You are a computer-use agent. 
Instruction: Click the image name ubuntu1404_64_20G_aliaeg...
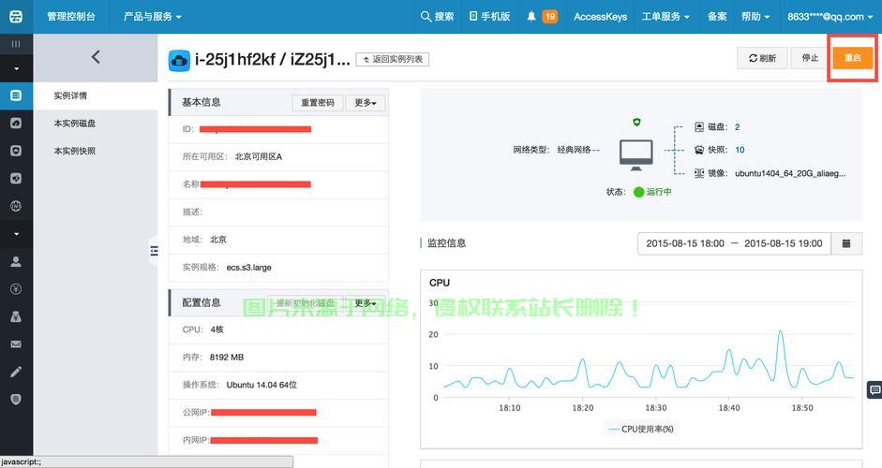pyautogui.click(x=790, y=173)
